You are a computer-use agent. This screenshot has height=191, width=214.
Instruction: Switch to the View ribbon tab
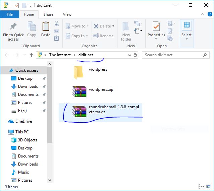pyautogui.click(x=67, y=14)
